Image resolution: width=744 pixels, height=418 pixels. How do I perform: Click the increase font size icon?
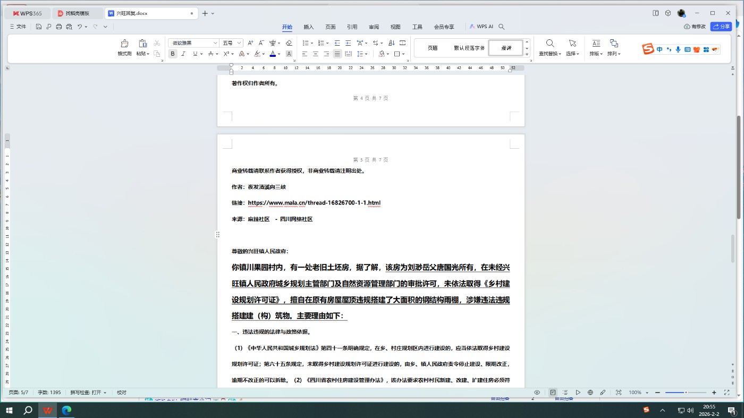pyautogui.click(x=250, y=43)
